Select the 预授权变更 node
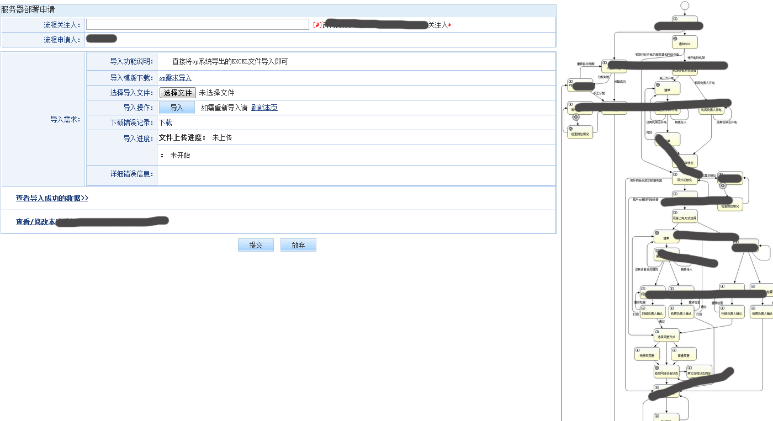 (x=647, y=354)
